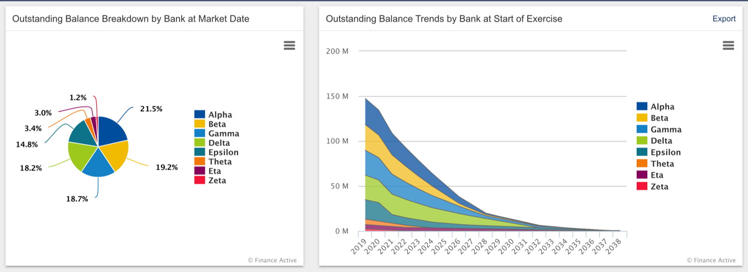Click the green Delta pie slice
The width and height of the screenshot is (748, 272).
(x=80, y=155)
